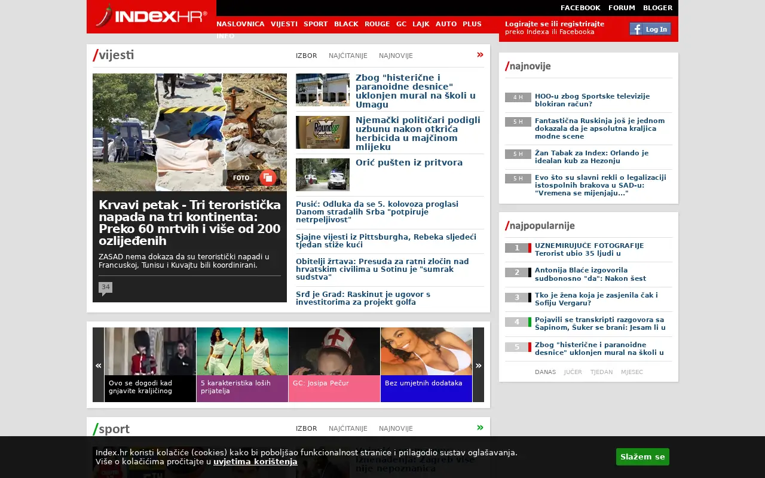Expand sport section with green double arrow

480,428
